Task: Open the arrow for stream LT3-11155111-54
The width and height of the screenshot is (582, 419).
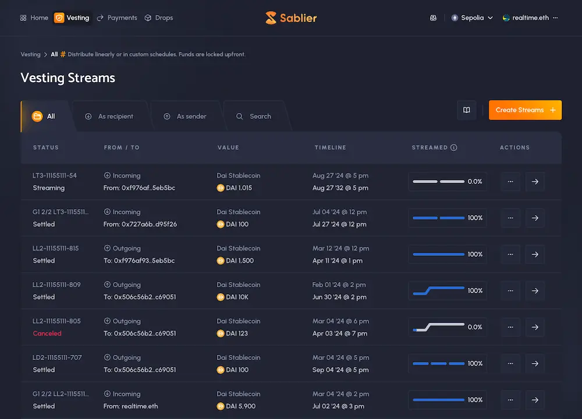Action: click(x=535, y=182)
